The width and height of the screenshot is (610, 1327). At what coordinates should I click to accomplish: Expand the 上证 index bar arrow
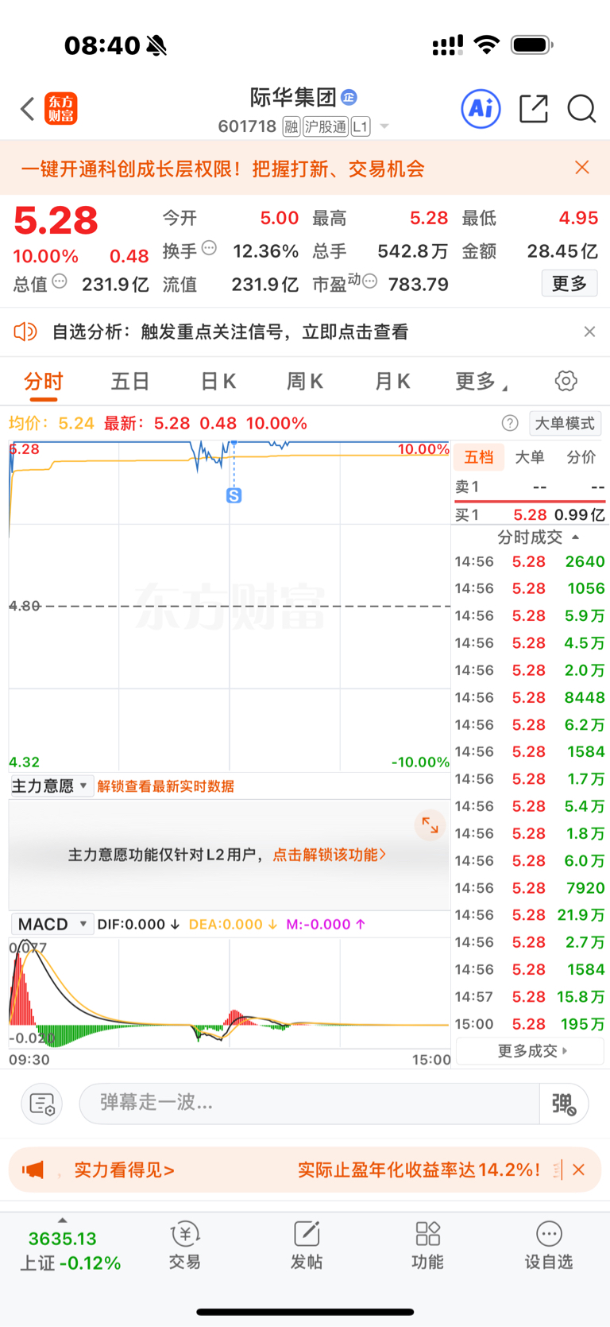point(63,1220)
